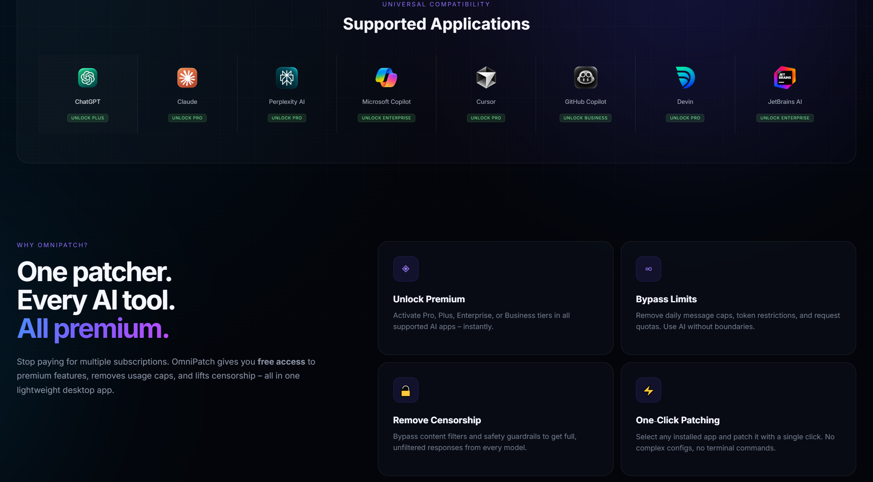This screenshot has height=482, width=873.
Task: Click the "Devin" name label
Action: (685, 102)
